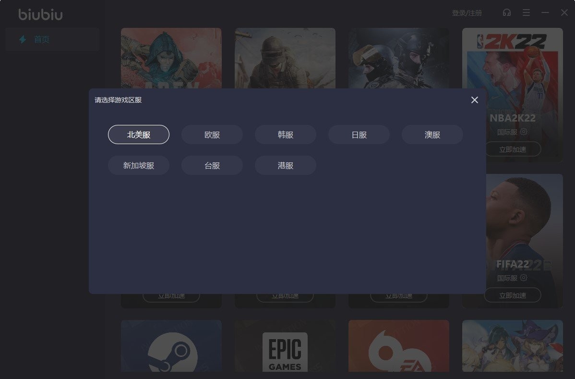Select the 新加坡服 server option

[139, 165]
